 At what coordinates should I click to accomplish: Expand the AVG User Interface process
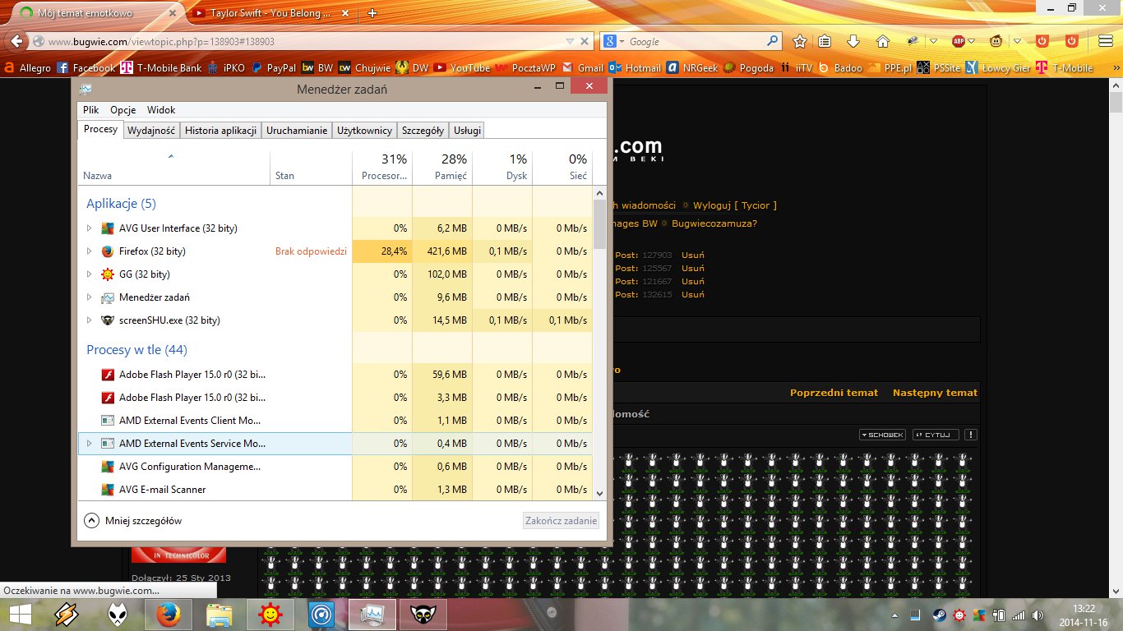coord(90,228)
